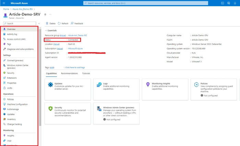Open the directories and subscriptions filter icon
The width and height of the screenshot is (240, 146).
coord(229,3)
